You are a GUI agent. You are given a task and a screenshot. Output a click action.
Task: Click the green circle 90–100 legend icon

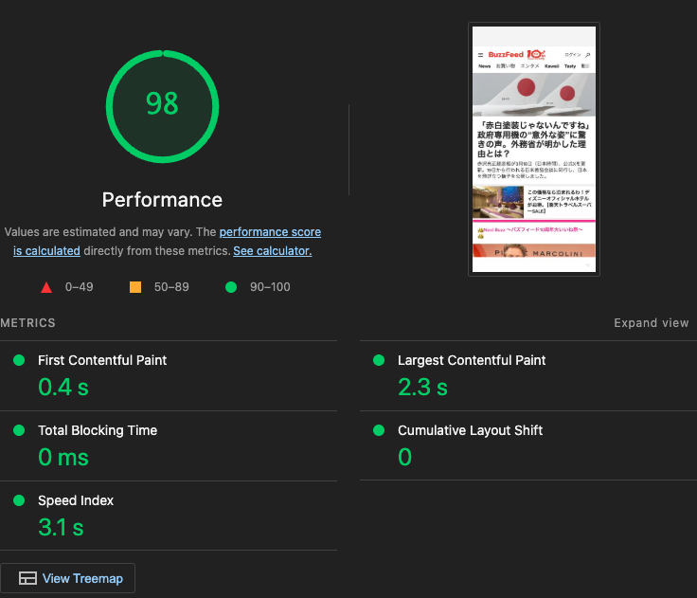point(231,287)
